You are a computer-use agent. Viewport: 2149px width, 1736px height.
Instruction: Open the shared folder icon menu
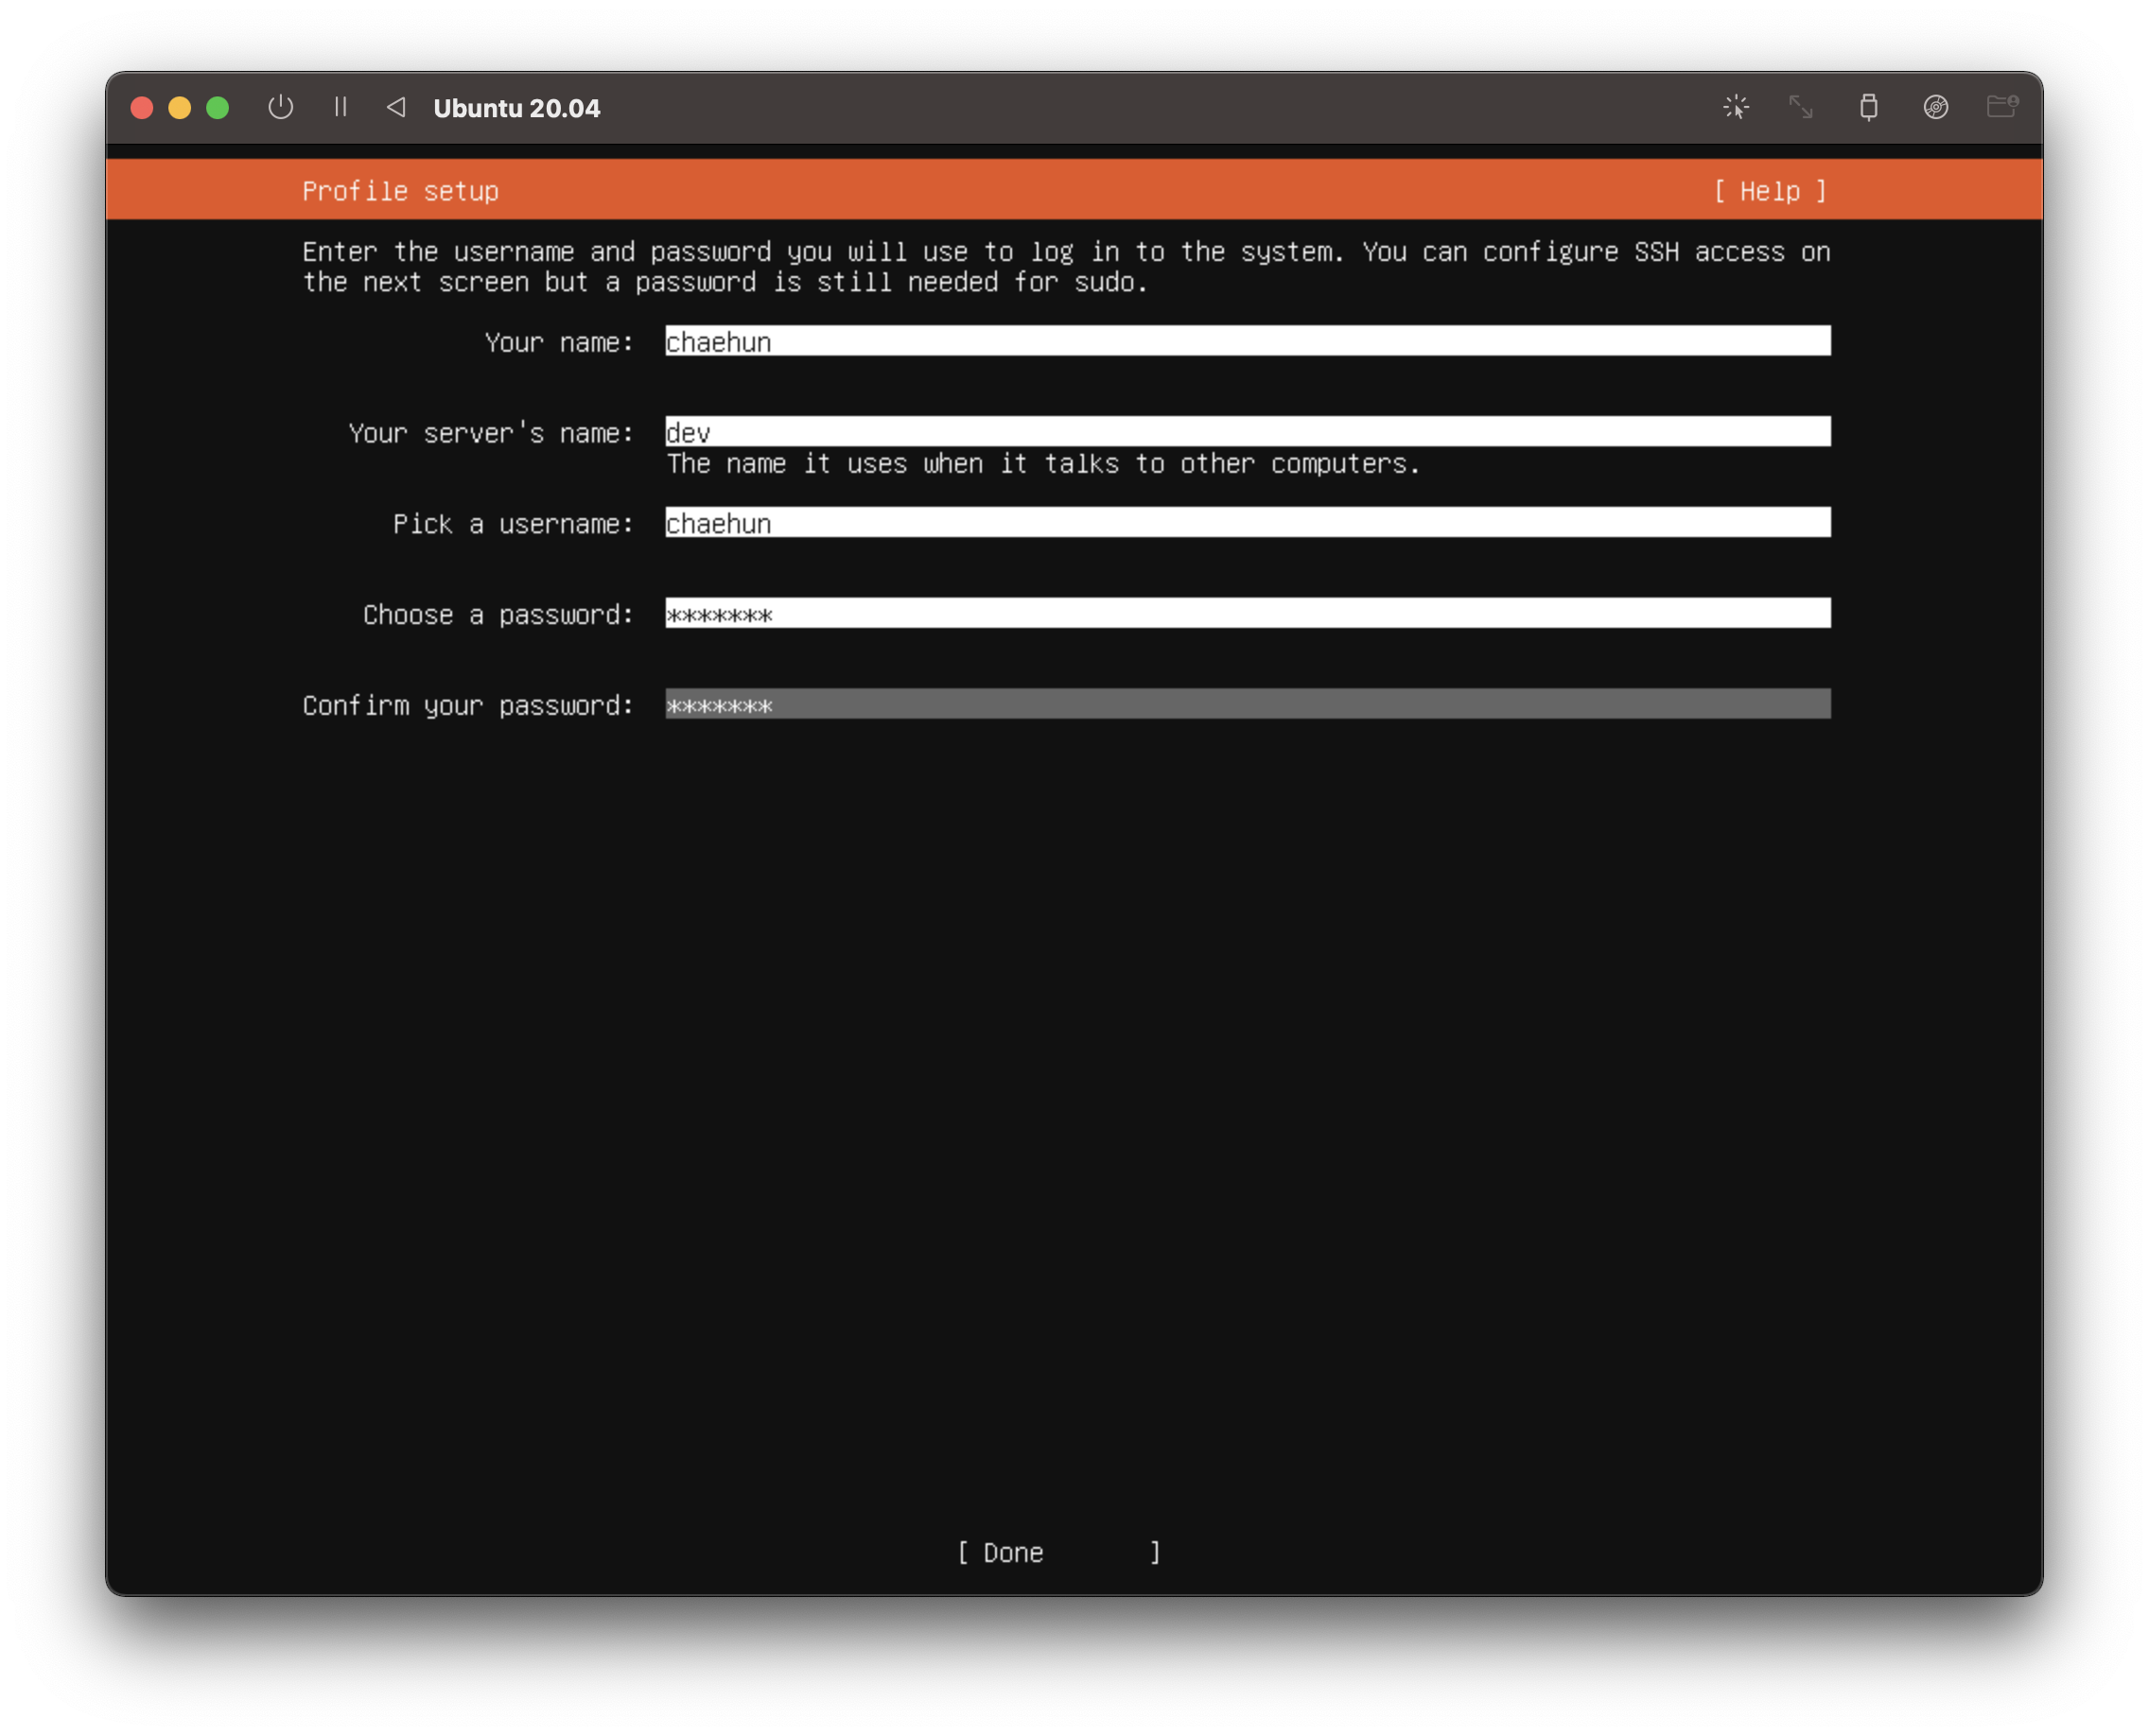(x=2000, y=107)
